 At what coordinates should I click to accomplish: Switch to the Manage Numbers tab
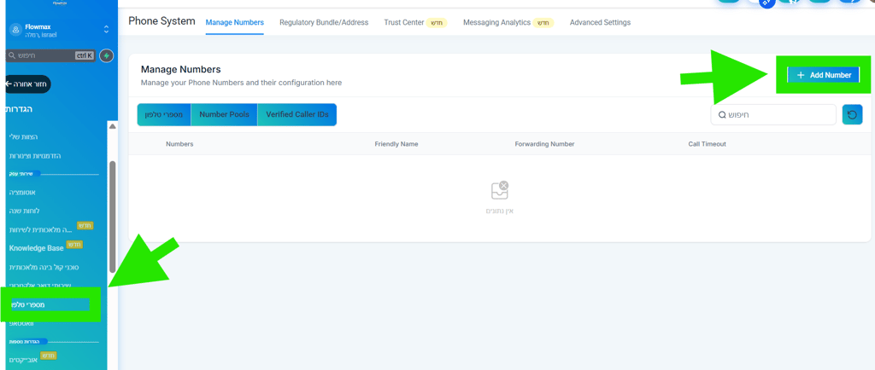tap(234, 22)
